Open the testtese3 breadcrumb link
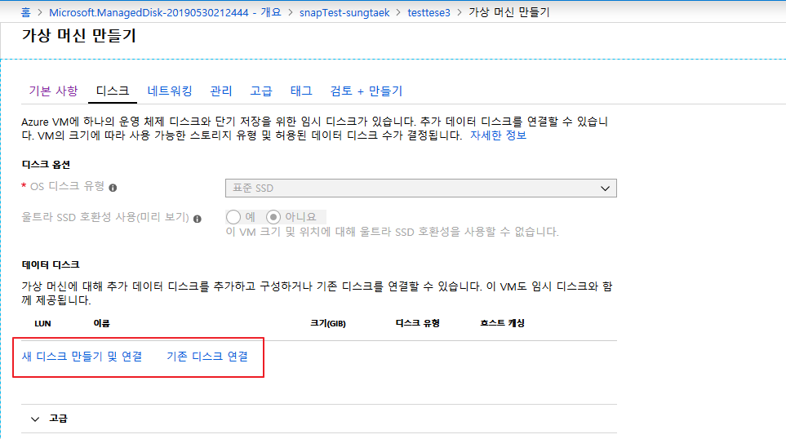Image resolution: width=786 pixels, height=439 pixels. (x=429, y=12)
